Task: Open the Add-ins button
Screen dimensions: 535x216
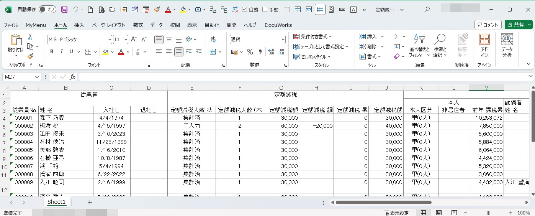Action: [484, 45]
